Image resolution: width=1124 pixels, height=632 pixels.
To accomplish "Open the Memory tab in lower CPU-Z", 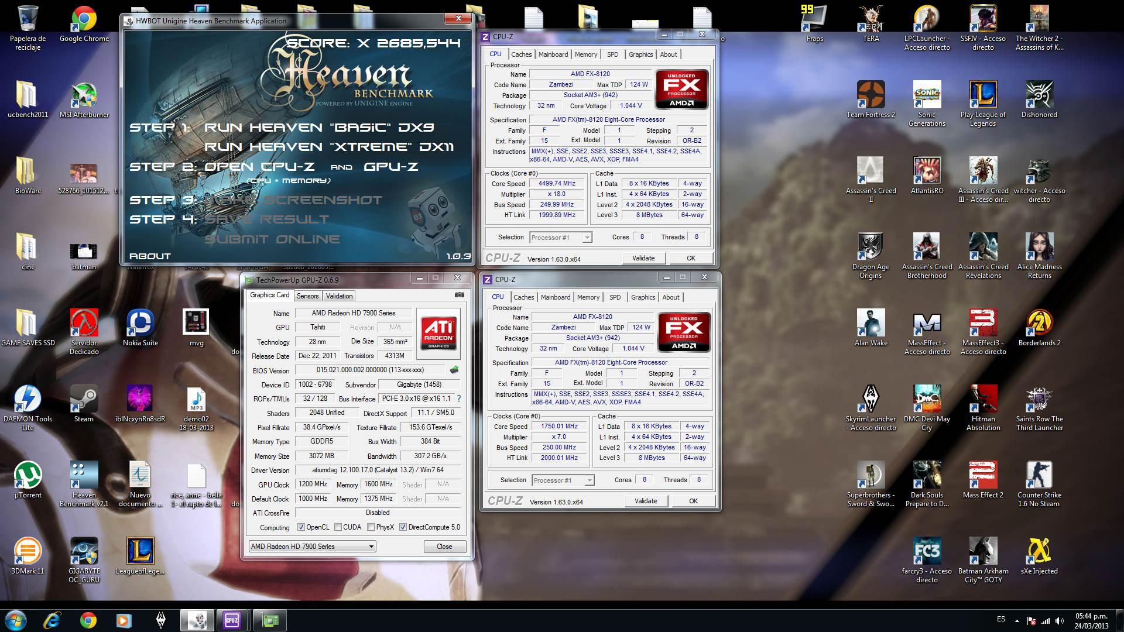I will 588,297.
